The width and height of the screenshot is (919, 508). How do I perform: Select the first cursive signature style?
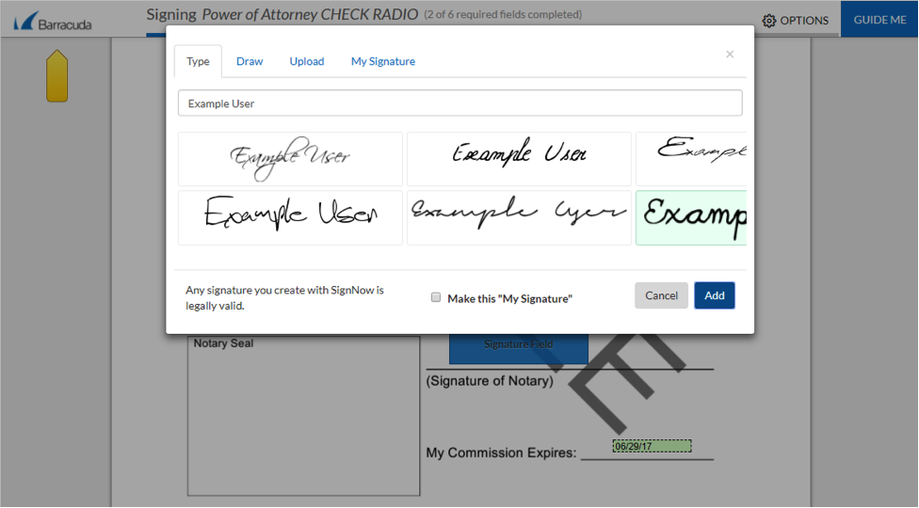(x=290, y=159)
